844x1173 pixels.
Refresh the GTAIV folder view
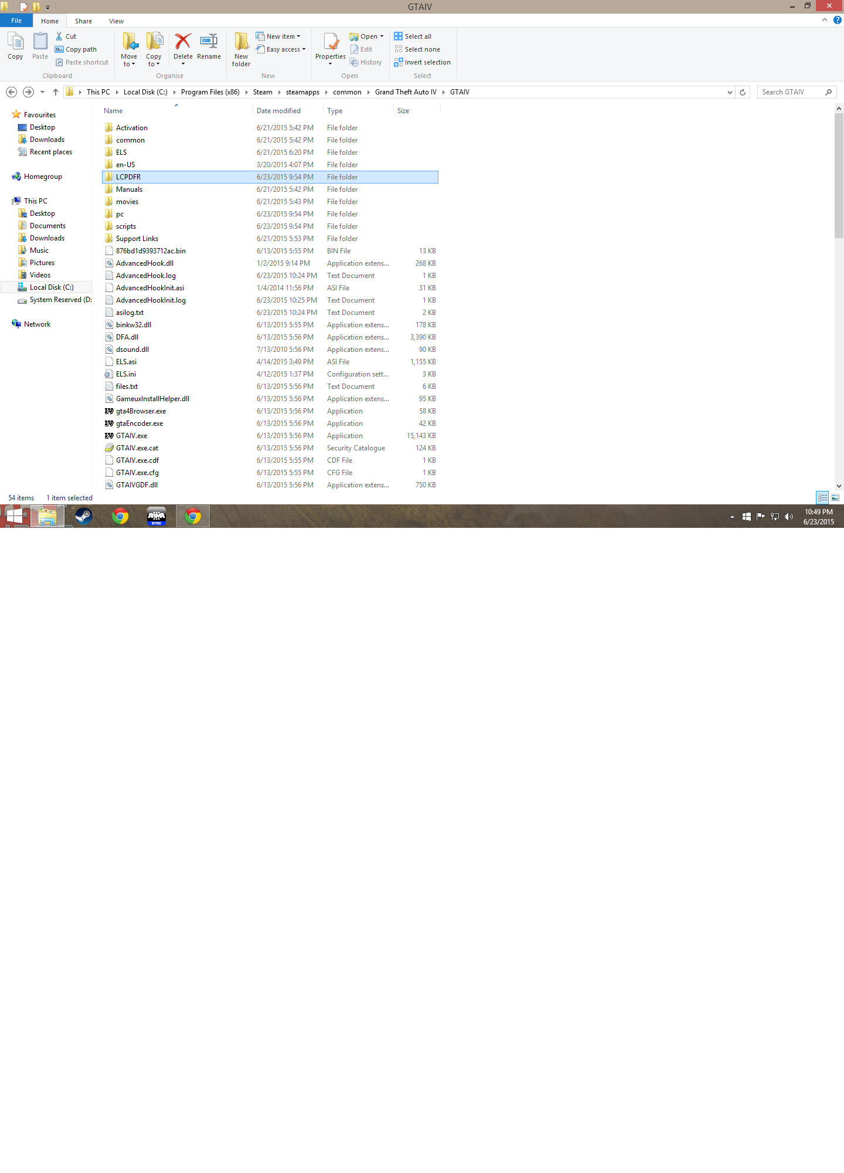pyautogui.click(x=743, y=92)
